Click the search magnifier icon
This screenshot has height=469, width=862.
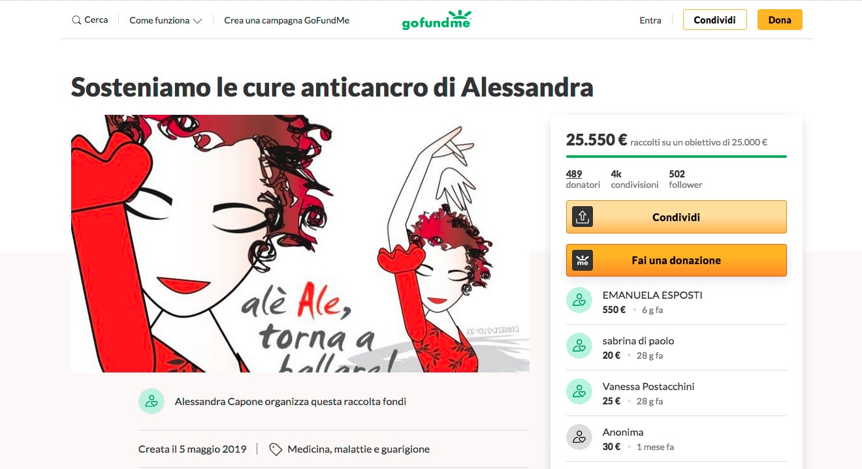pos(76,20)
